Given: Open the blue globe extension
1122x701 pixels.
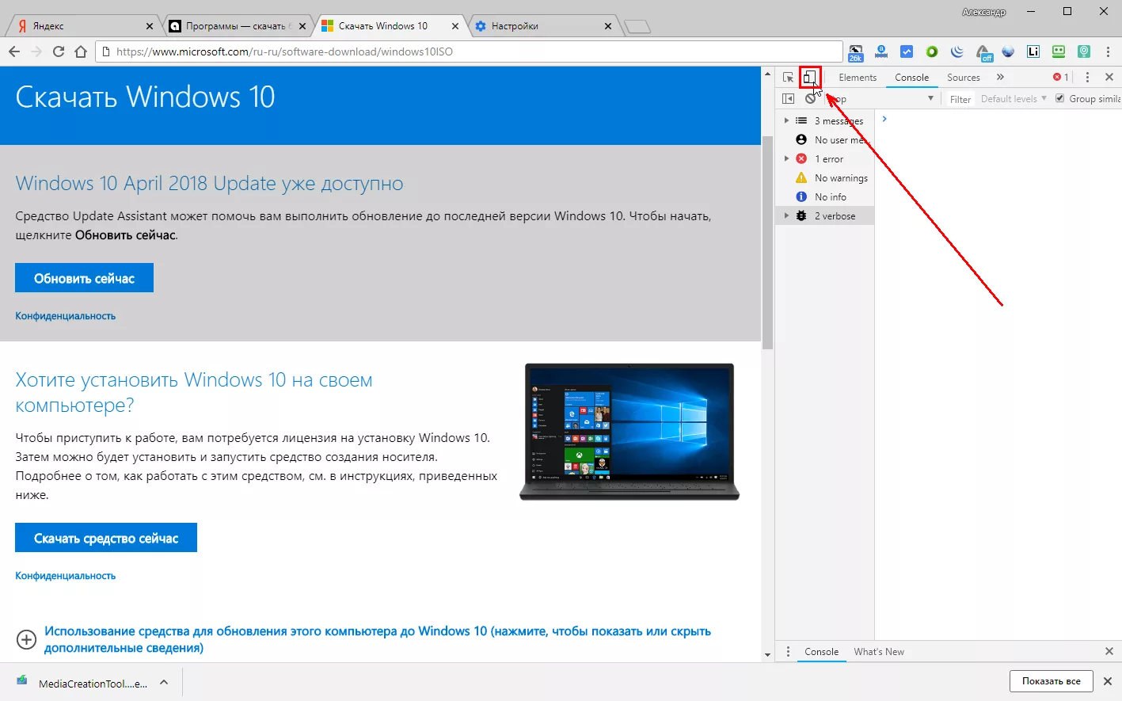Looking at the screenshot, I should [x=1008, y=51].
